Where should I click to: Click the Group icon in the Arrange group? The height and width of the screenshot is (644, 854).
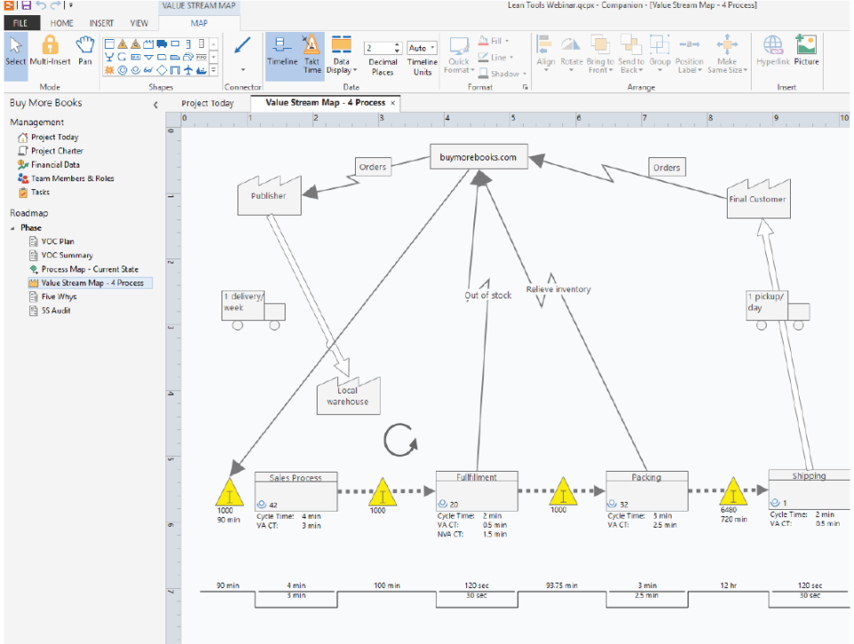click(x=658, y=44)
